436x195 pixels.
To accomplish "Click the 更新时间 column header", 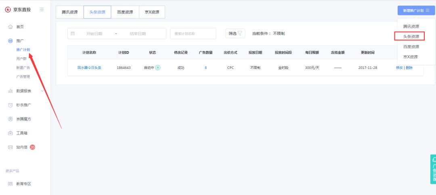I will click(x=368, y=52).
